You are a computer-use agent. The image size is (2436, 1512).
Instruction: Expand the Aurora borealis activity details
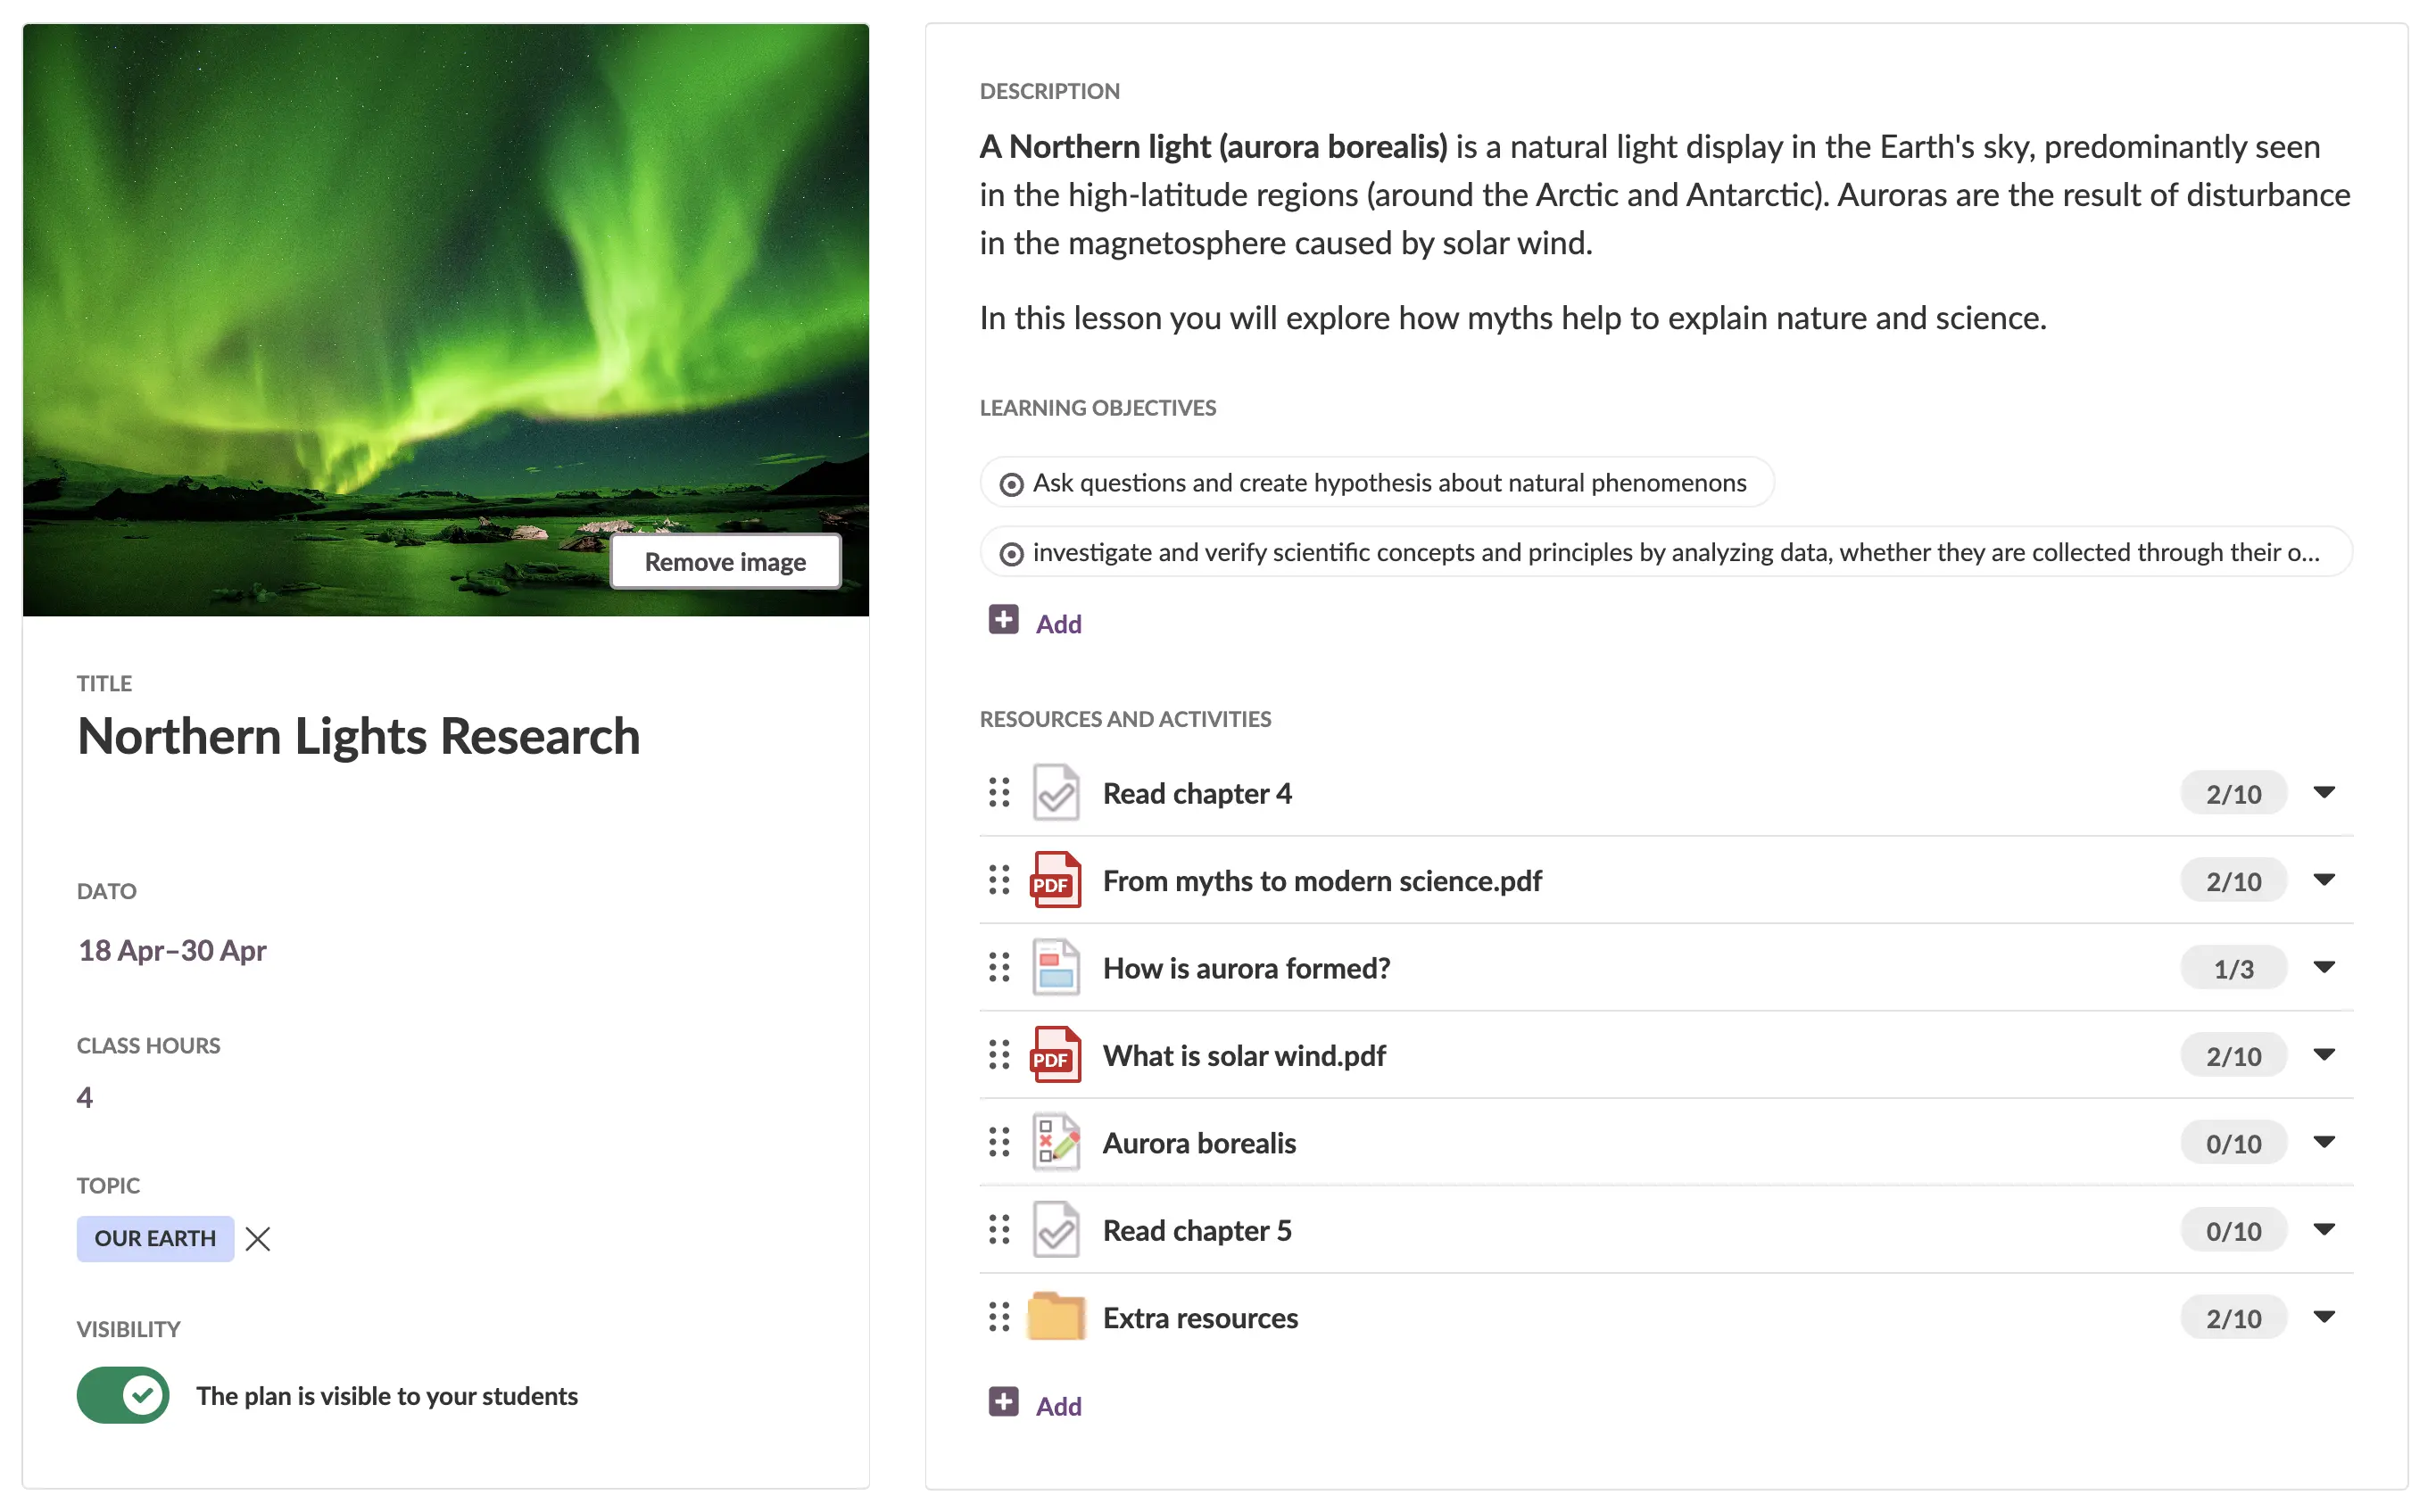(2323, 1142)
